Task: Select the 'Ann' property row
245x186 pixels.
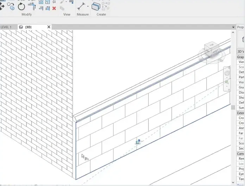Action: [x=241, y=128]
